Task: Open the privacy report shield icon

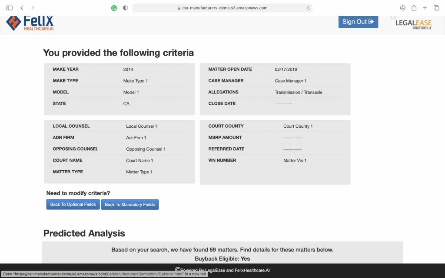Action: click(126, 8)
